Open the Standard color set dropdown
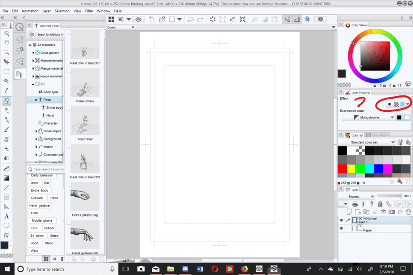413x275 pixels. [x=393, y=142]
